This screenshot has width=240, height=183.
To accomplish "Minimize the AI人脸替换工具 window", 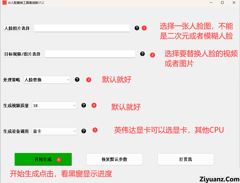I will click(211, 3).
